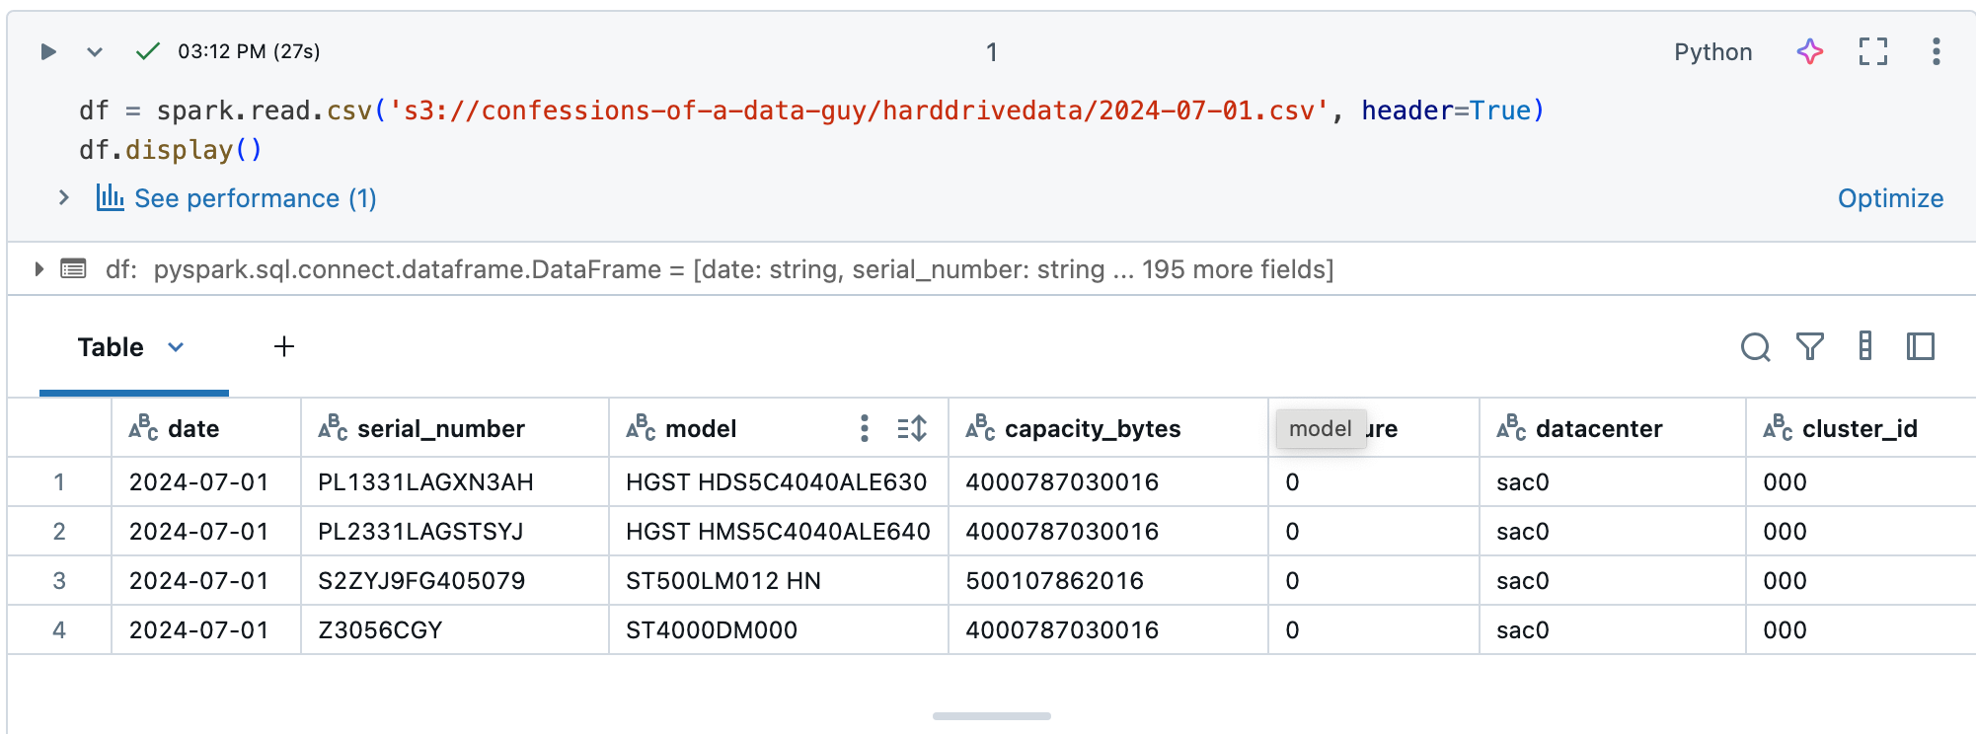Open cell kebab menu

(x=1936, y=51)
